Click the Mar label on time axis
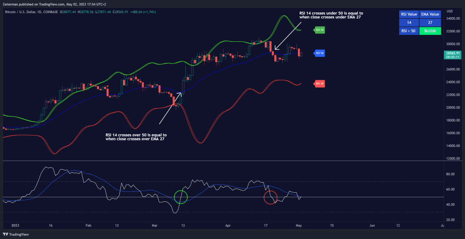Screen dimensions: 465x239 click(x=155, y=225)
